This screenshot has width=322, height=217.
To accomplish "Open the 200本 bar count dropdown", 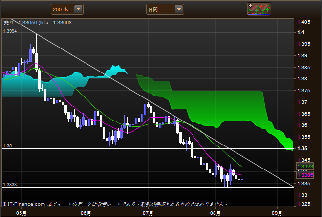I will pos(67,9).
